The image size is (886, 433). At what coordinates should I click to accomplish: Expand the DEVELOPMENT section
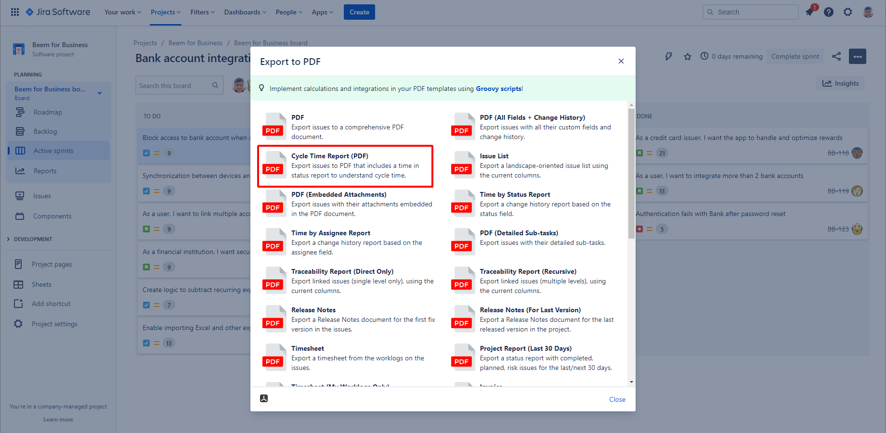click(x=8, y=239)
